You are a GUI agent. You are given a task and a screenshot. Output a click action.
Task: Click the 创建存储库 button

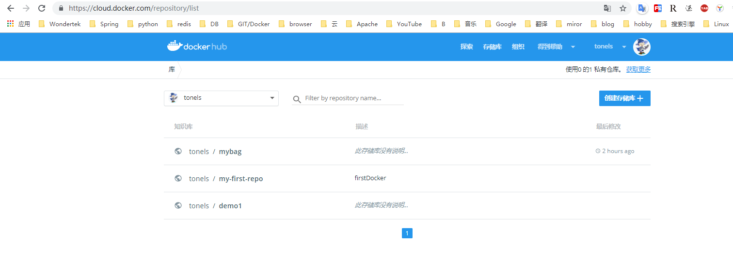tap(625, 98)
